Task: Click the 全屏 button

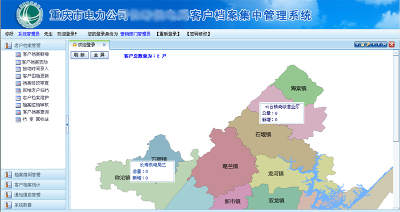Action: tap(99, 55)
